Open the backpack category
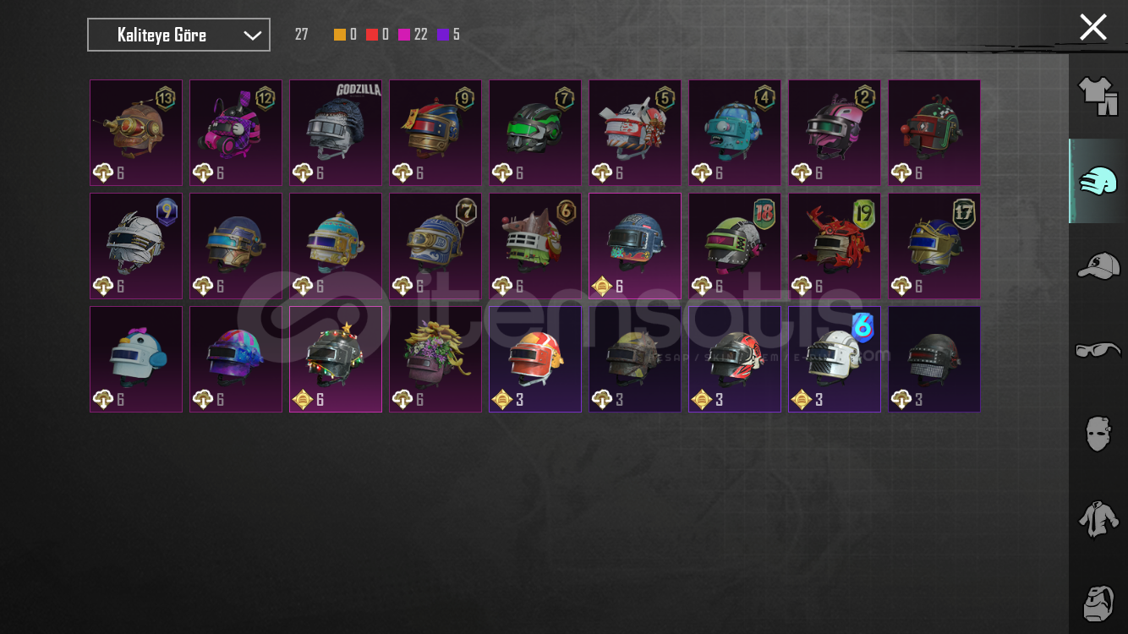The width and height of the screenshot is (1128, 634). 1098,602
